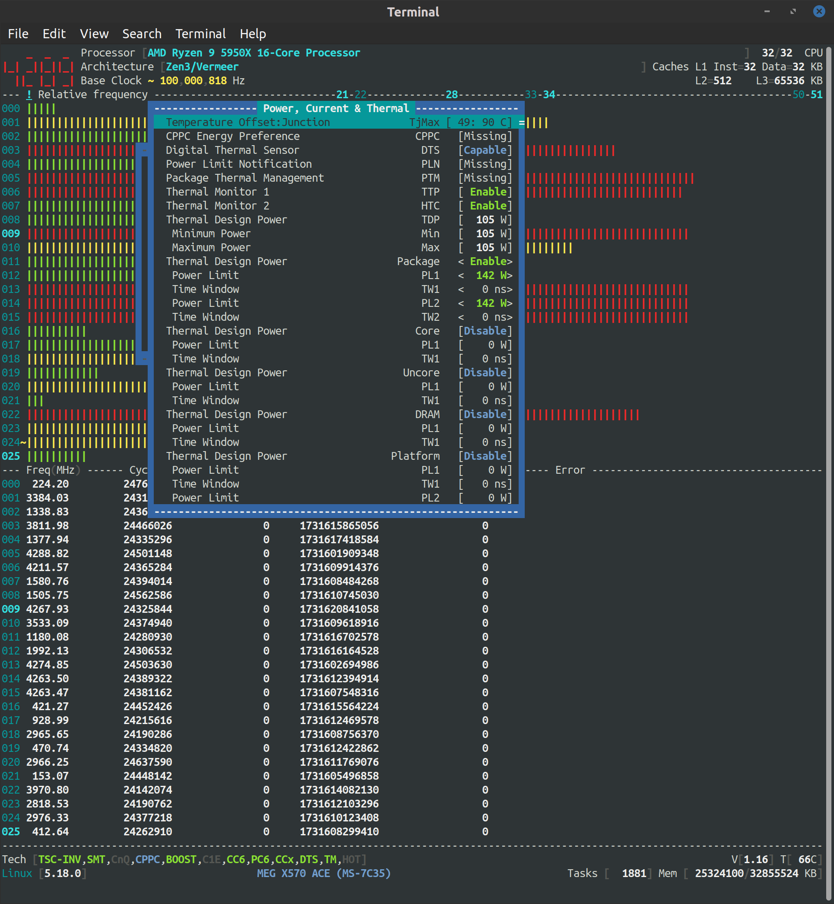Open the Help menu
The image size is (834, 904).
click(253, 34)
